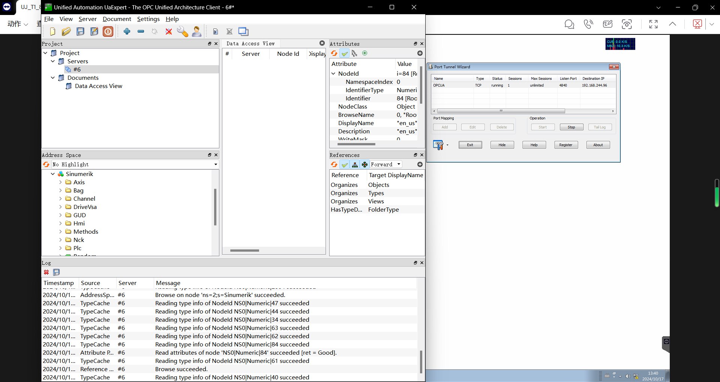Viewport: 720px width, 382px height.
Task: Select the OPCUA row in Port Tunnel Wizard
Action: pyautogui.click(x=523, y=85)
